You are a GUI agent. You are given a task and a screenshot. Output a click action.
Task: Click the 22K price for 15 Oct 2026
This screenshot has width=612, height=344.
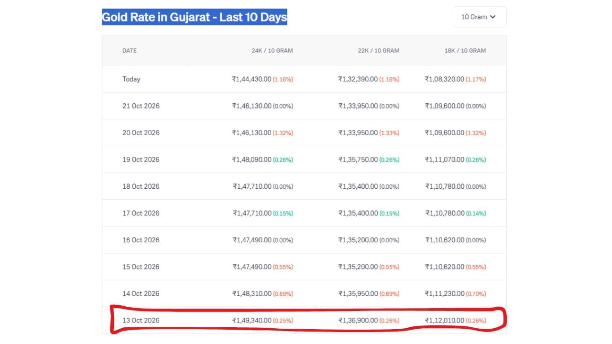point(358,267)
